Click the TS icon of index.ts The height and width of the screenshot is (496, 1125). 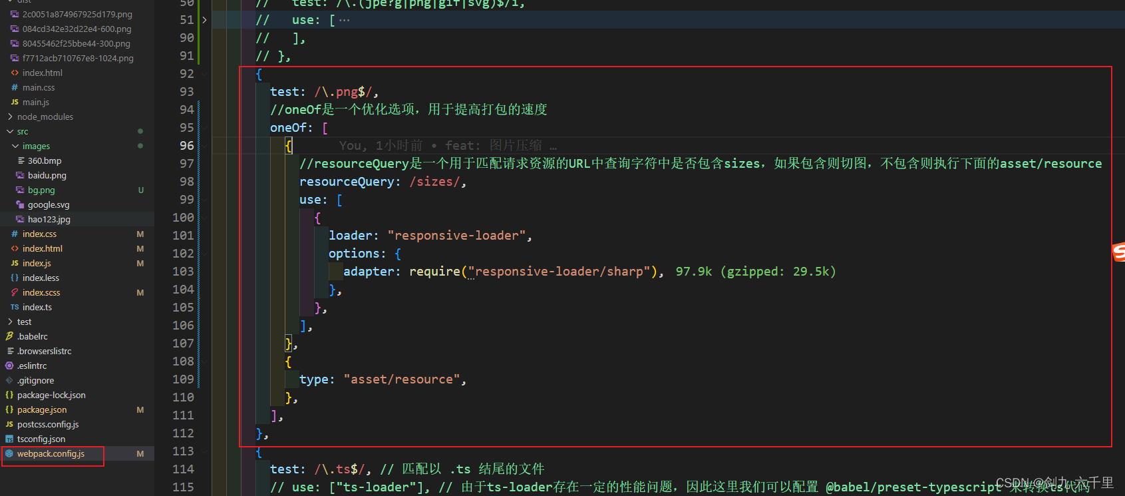coord(15,307)
